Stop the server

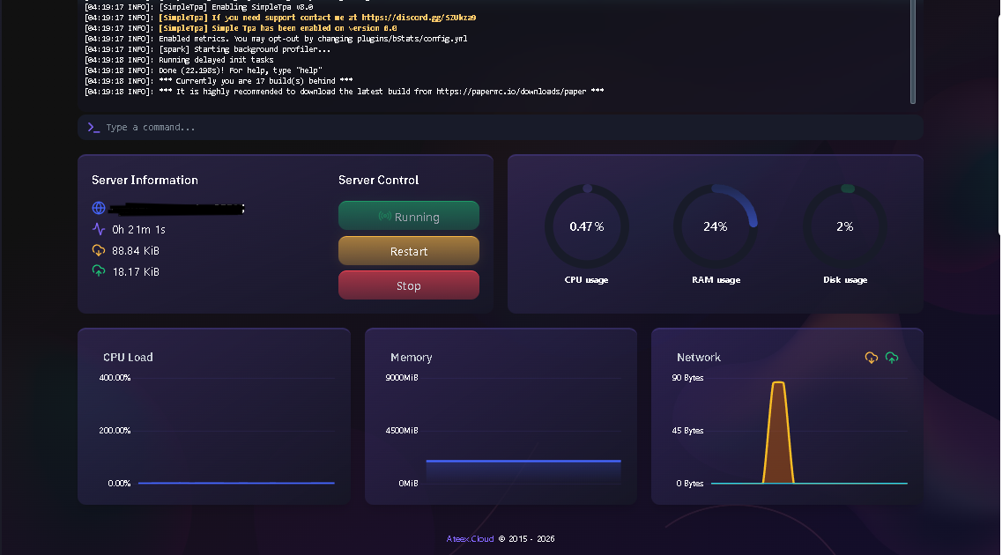pyautogui.click(x=409, y=285)
